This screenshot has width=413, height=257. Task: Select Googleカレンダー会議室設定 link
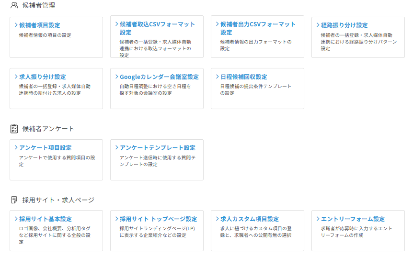click(159, 77)
